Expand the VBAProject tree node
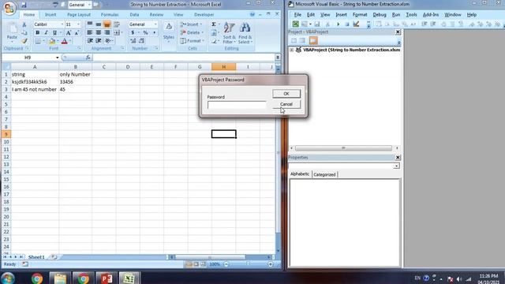 click(291, 50)
